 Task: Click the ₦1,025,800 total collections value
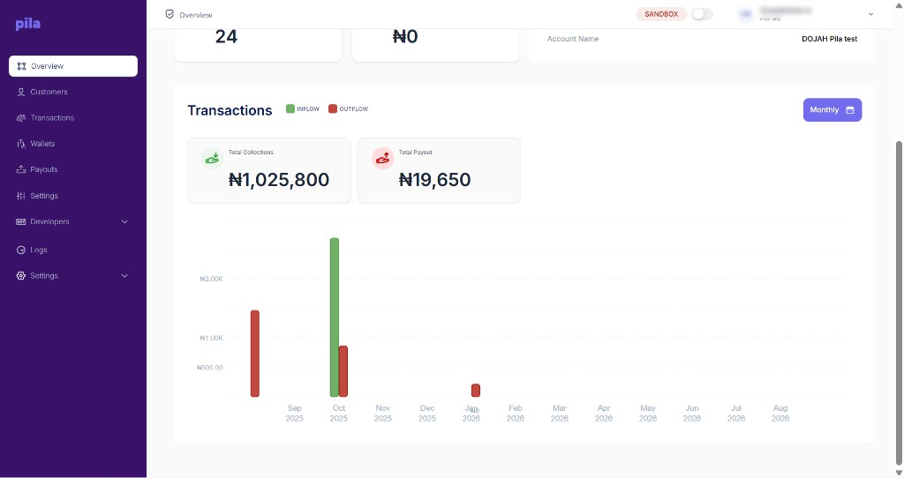coord(279,180)
